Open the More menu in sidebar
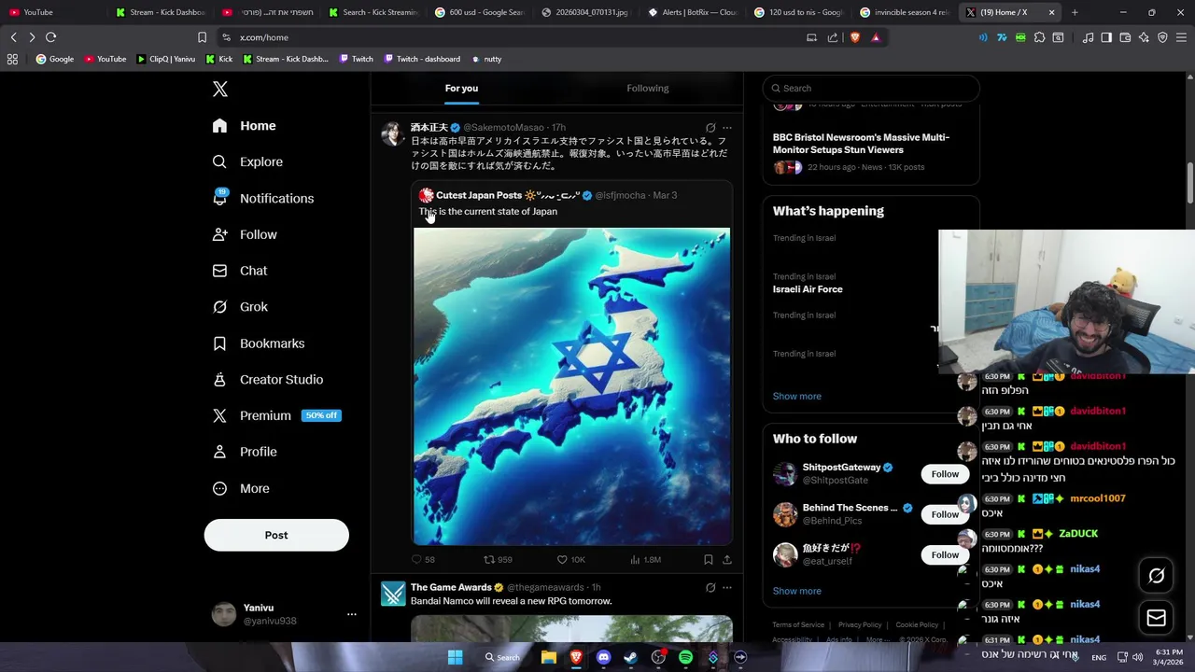The width and height of the screenshot is (1195, 672). tap(241, 488)
